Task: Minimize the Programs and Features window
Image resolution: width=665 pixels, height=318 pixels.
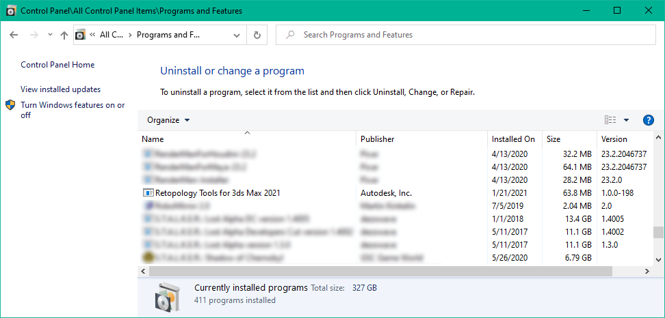Action: (586, 10)
